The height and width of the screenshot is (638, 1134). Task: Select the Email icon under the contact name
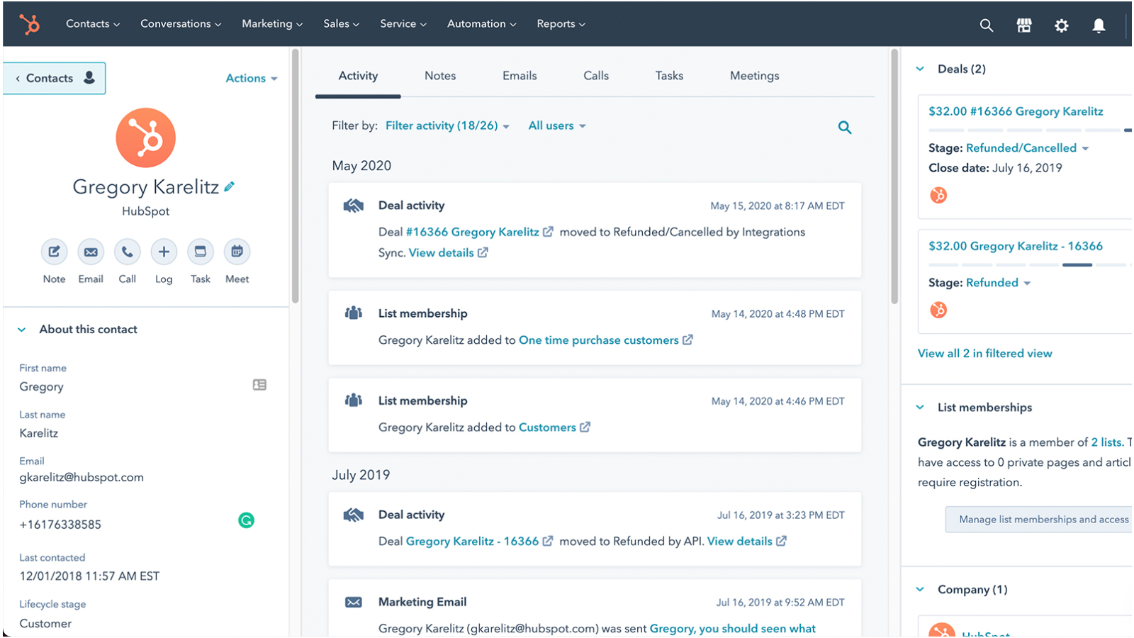pos(90,252)
